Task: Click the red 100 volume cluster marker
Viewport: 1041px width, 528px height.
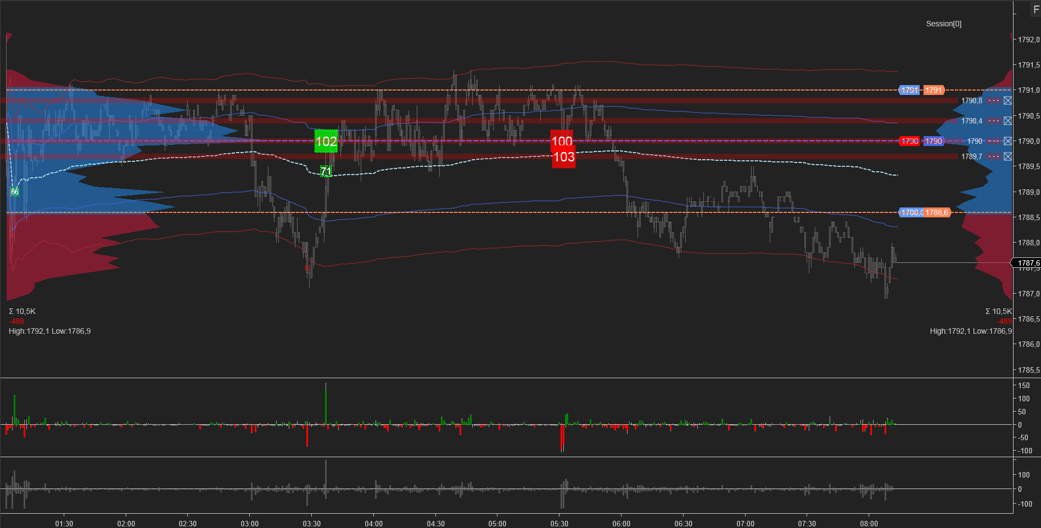Action: [x=562, y=139]
